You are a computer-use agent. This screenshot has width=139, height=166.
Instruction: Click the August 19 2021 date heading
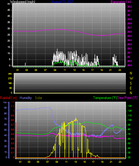[62, 2]
